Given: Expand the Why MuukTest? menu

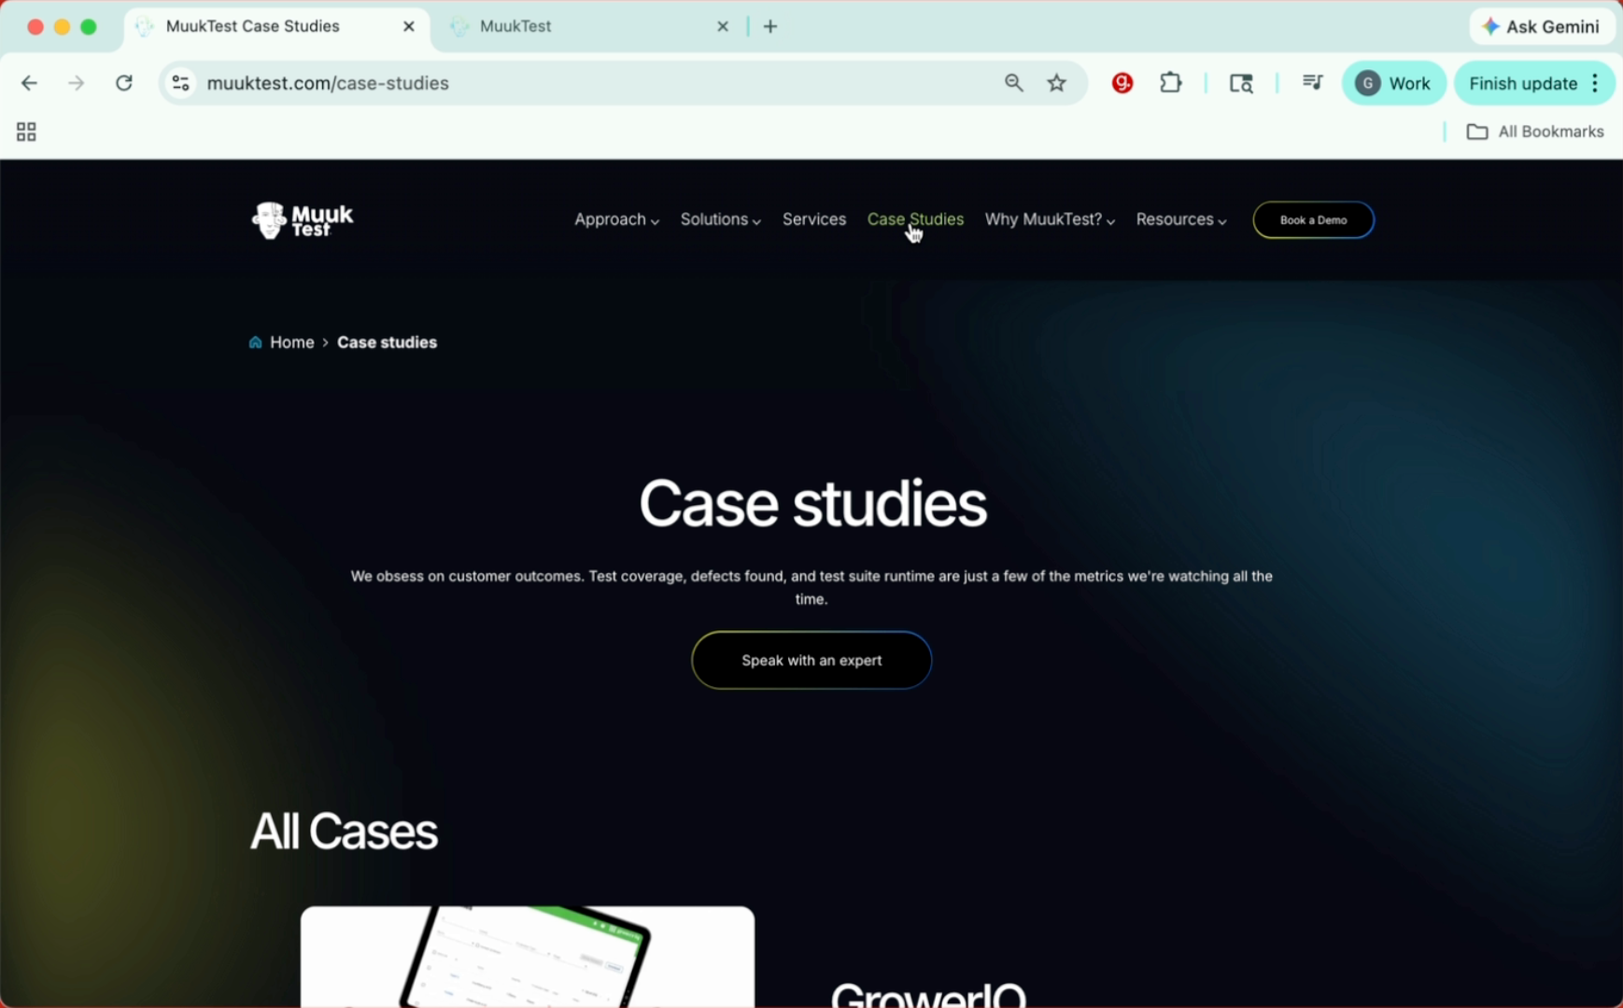Looking at the screenshot, I should [x=1050, y=219].
